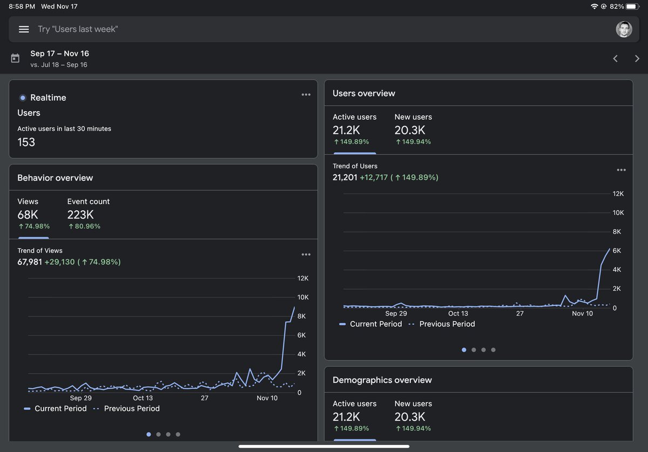The height and width of the screenshot is (452, 648).
Task: Select New users tab in Demographics overview
Action: 413,416
